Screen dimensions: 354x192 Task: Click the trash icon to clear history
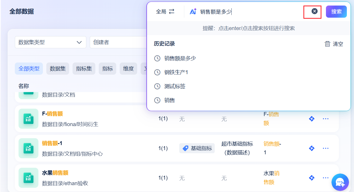[x=328, y=44]
